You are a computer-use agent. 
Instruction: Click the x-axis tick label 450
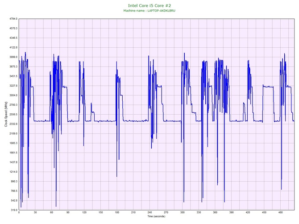(264, 212)
